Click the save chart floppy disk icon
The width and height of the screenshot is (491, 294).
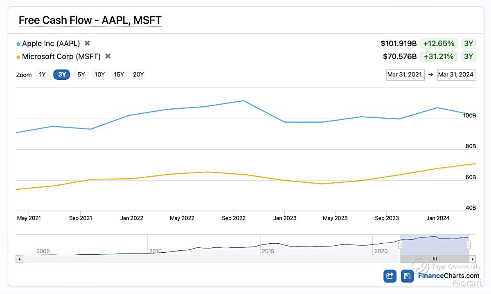tap(407, 276)
